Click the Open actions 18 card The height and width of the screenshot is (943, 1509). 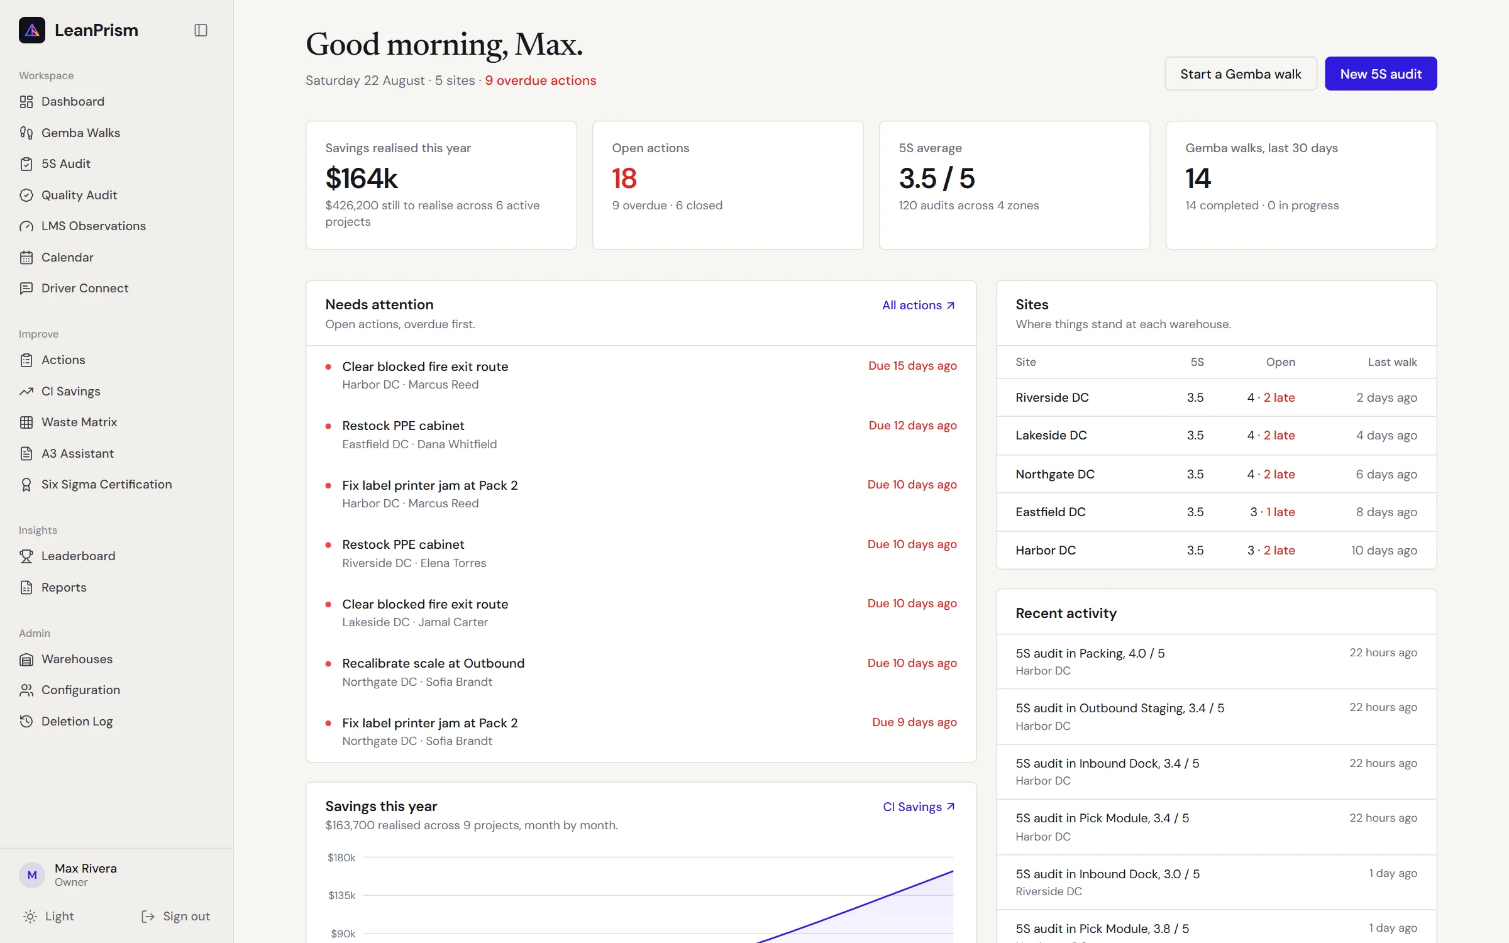(x=727, y=185)
